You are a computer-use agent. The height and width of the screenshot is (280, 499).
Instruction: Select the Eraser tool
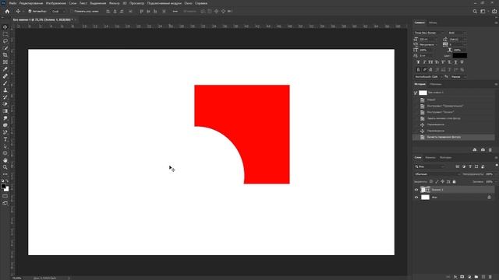coord(5,104)
